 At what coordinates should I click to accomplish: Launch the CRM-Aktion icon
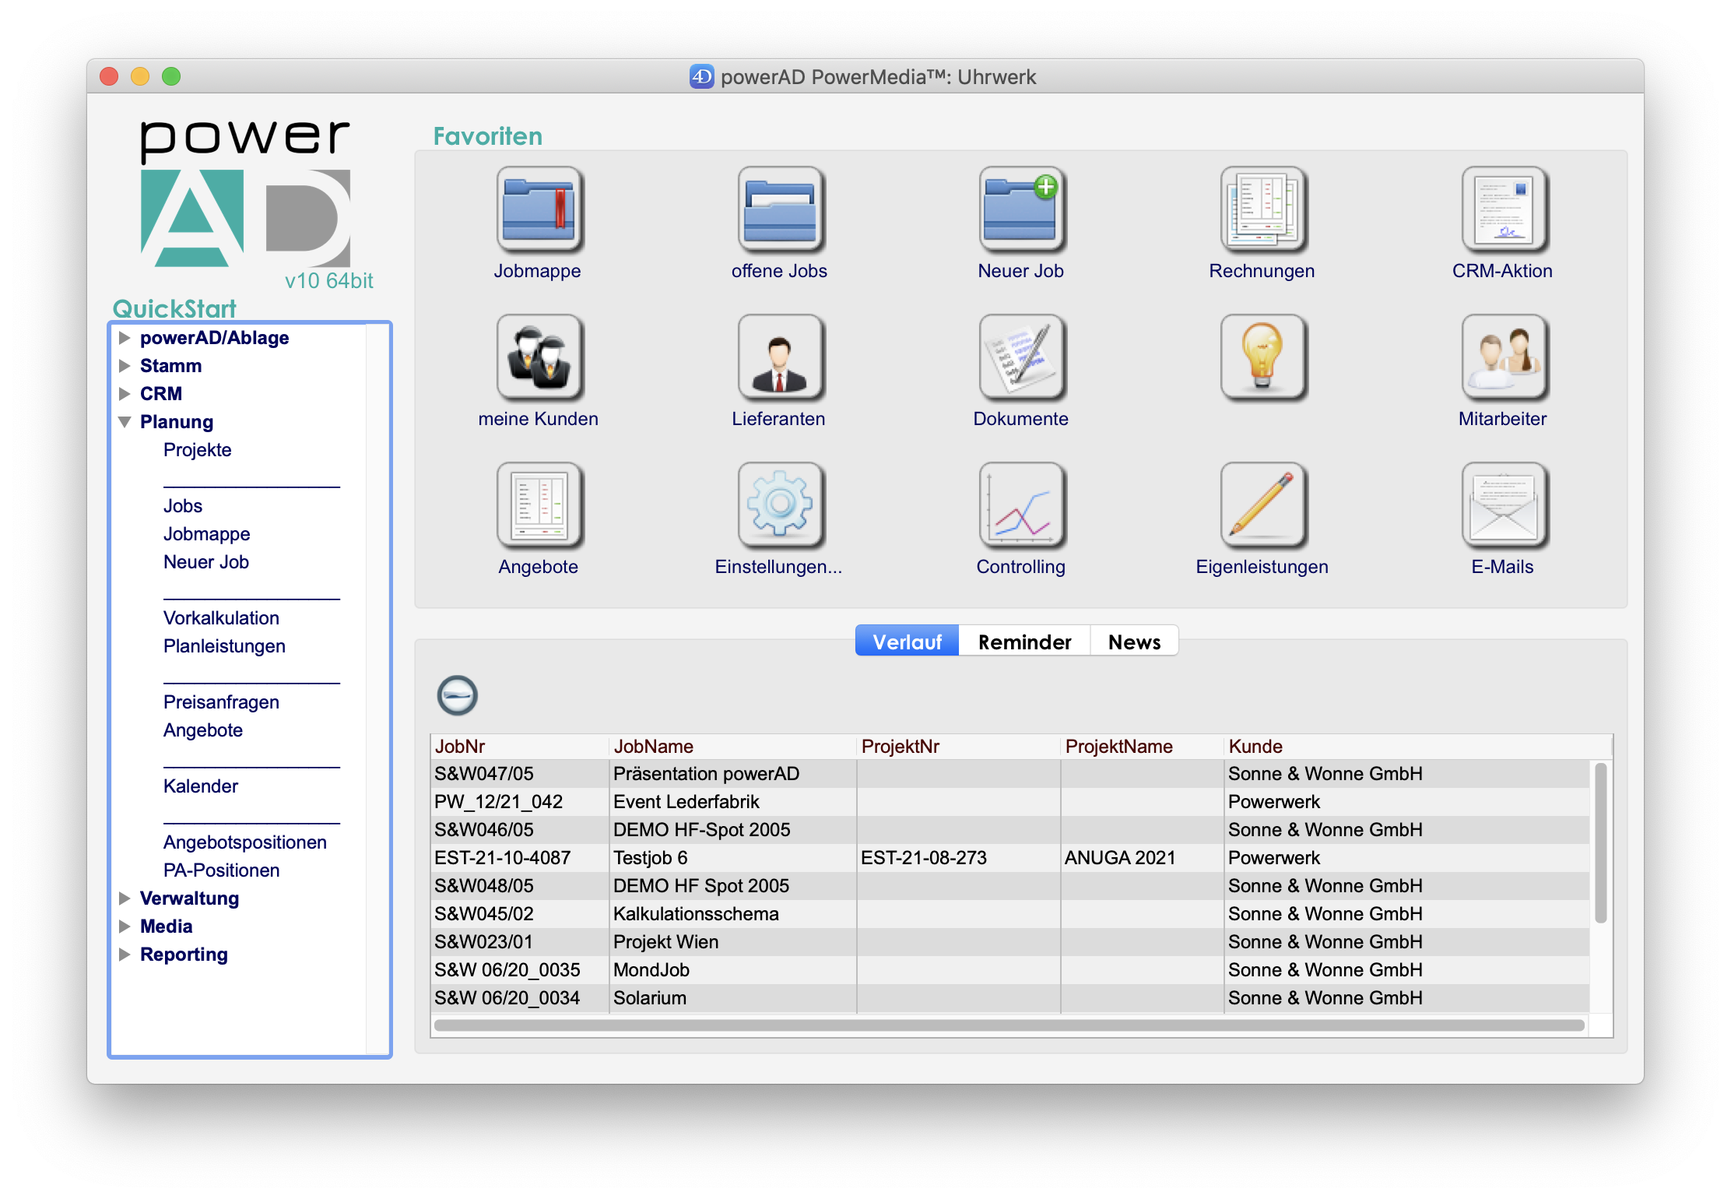pyautogui.click(x=1505, y=209)
